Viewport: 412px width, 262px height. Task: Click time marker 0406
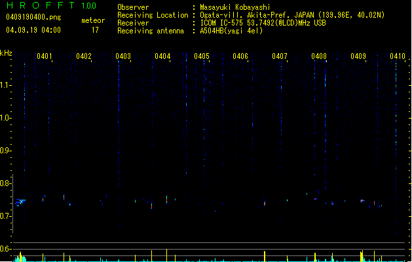pyautogui.click(x=240, y=56)
